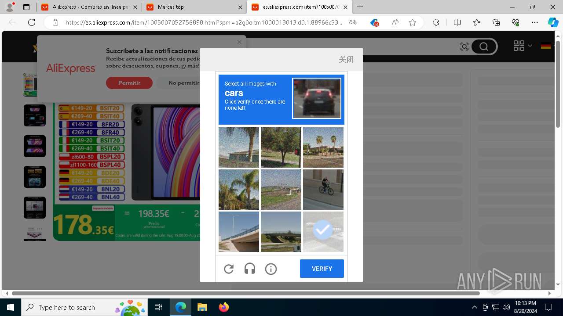Switch to AliExpress Compras en línea tab
Viewport: 563px width, 316px height.
coord(89,7)
